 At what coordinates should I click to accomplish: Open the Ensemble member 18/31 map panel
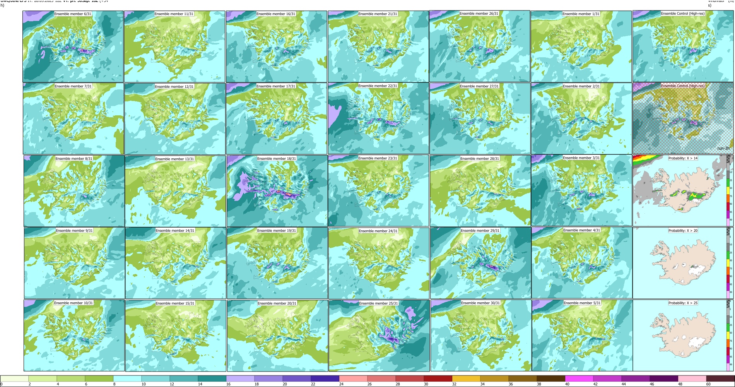(x=277, y=191)
